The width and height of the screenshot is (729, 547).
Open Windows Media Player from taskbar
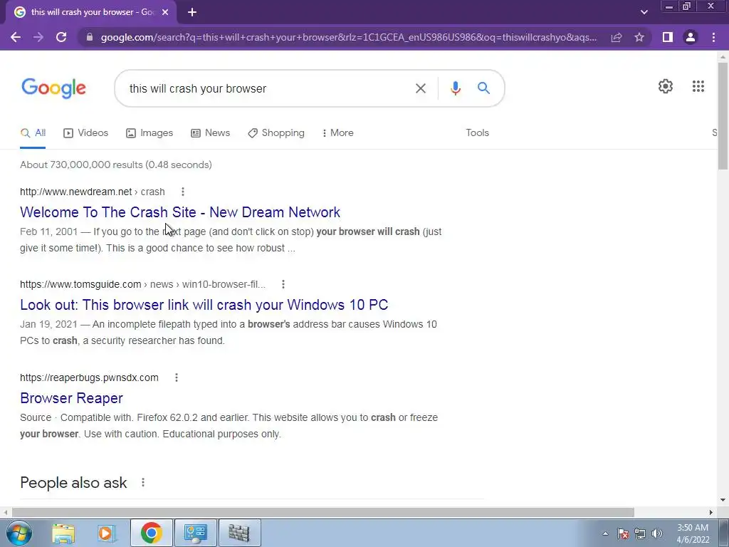[x=106, y=533]
